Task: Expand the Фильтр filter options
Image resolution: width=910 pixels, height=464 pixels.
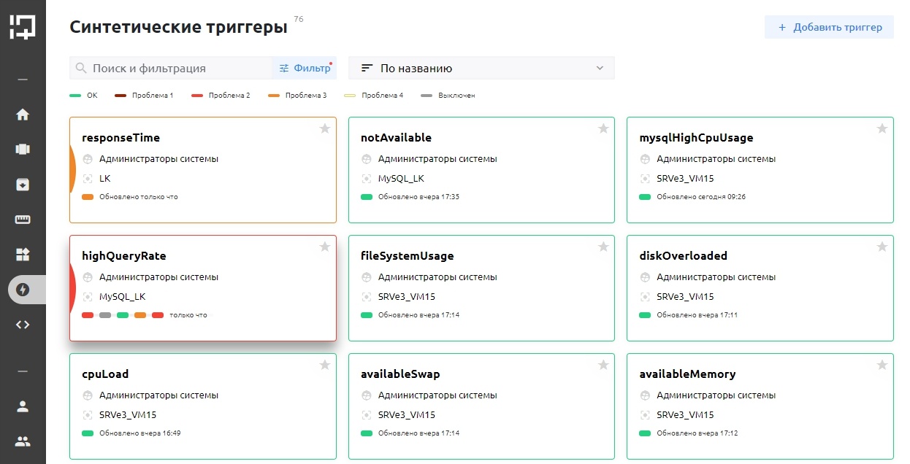Action: (x=305, y=69)
